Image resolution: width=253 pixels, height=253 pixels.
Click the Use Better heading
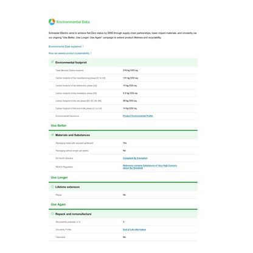pyautogui.click(x=58, y=125)
